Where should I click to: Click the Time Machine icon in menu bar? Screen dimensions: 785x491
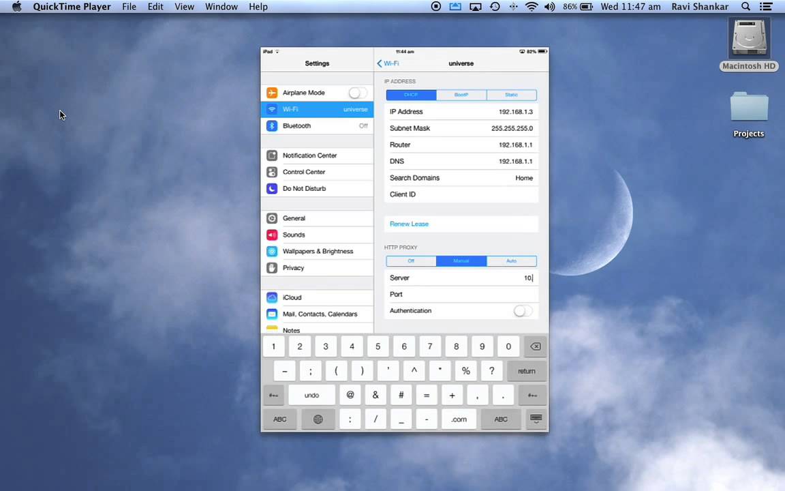click(495, 7)
